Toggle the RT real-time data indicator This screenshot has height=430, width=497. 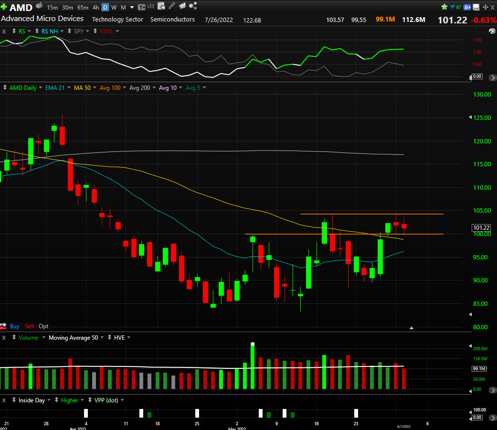tap(459, 7)
